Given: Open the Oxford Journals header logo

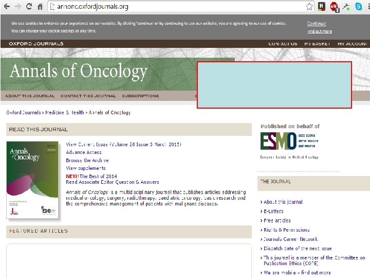Looking at the screenshot, I should 36,44.
